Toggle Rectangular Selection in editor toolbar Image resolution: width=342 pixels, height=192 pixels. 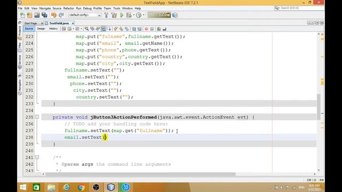[109, 29]
